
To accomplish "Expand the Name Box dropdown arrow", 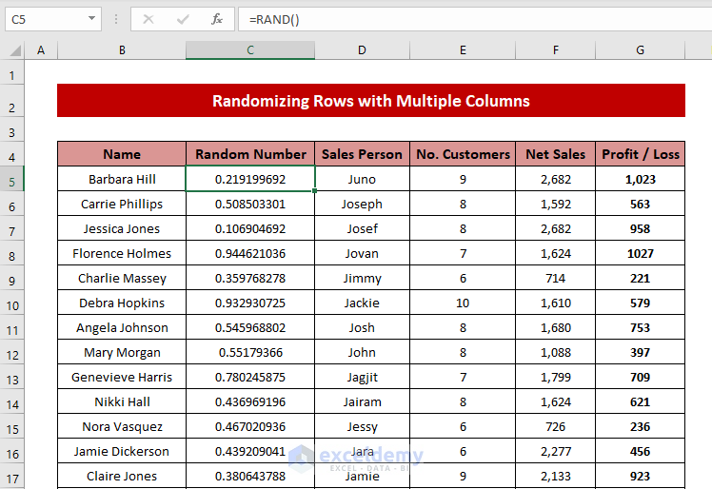I will point(91,19).
